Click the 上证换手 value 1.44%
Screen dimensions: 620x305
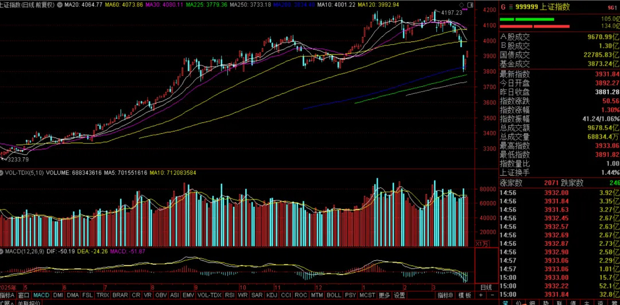click(609, 173)
